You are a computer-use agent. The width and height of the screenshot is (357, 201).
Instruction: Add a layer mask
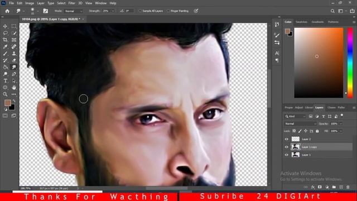[320, 187]
